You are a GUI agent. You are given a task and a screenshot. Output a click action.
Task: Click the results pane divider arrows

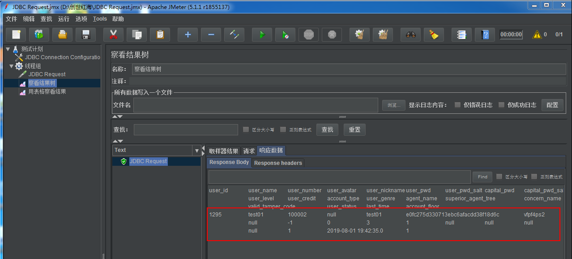203,150
